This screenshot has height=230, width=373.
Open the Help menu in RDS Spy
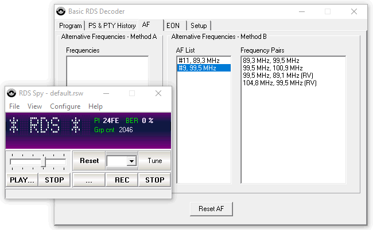[95, 106]
